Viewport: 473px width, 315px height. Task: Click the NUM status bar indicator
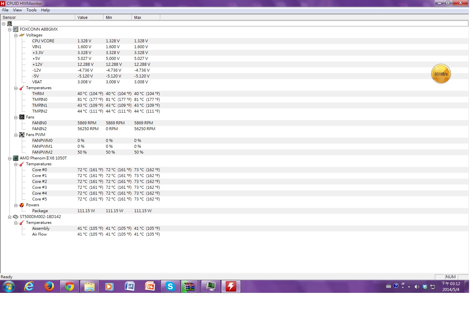coord(451,277)
